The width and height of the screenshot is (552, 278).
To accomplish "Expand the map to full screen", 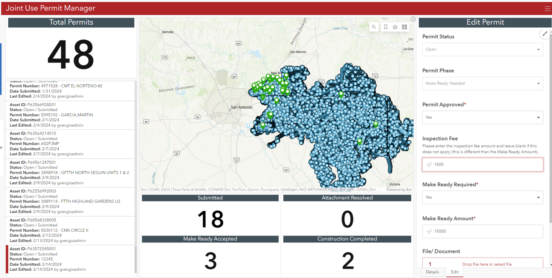I will (413, 19).
